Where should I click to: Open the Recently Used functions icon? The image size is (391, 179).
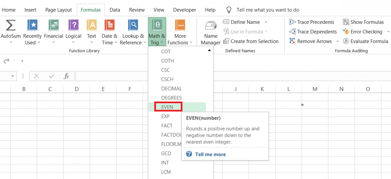[33, 26]
